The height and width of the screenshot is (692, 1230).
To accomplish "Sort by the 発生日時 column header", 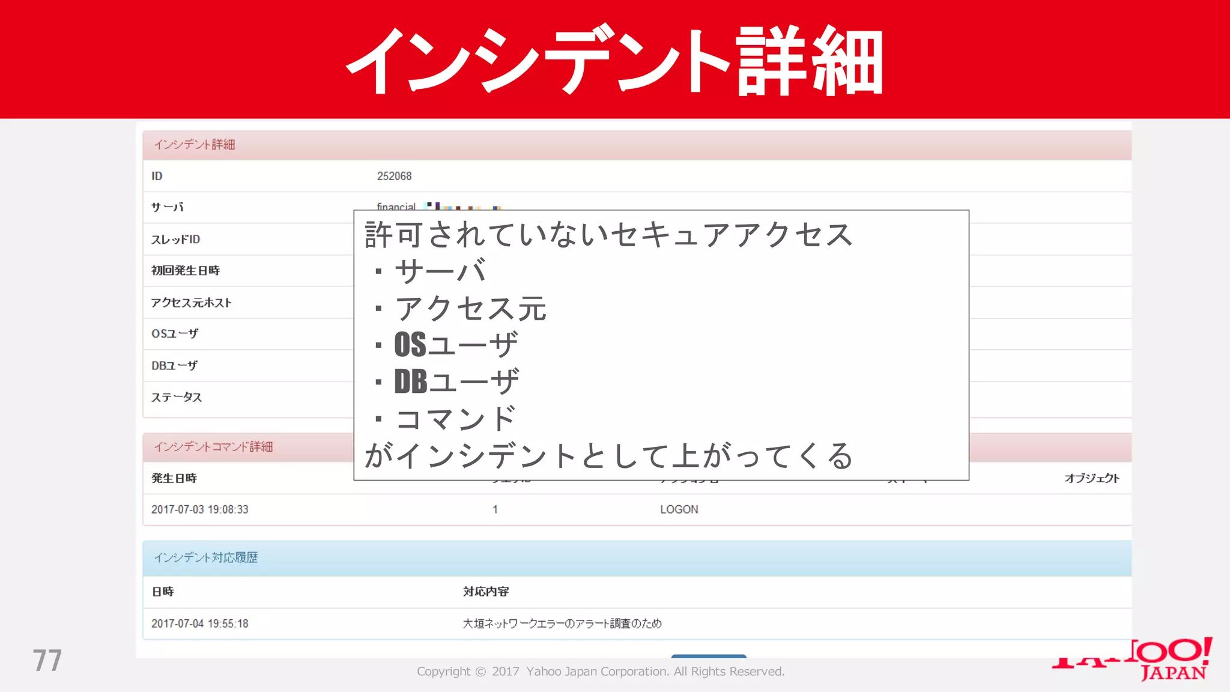I will pyautogui.click(x=174, y=478).
